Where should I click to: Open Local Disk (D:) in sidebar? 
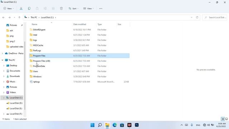(x=16, y=103)
